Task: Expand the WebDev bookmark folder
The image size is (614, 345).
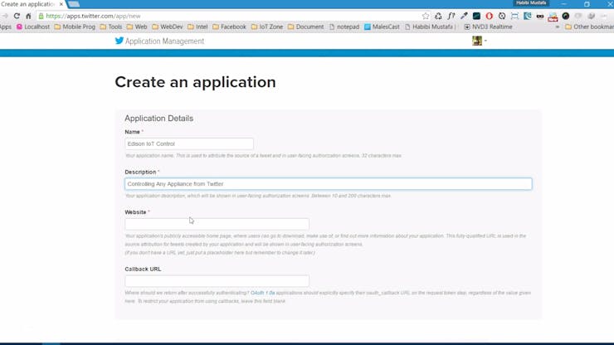Action: click(168, 27)
